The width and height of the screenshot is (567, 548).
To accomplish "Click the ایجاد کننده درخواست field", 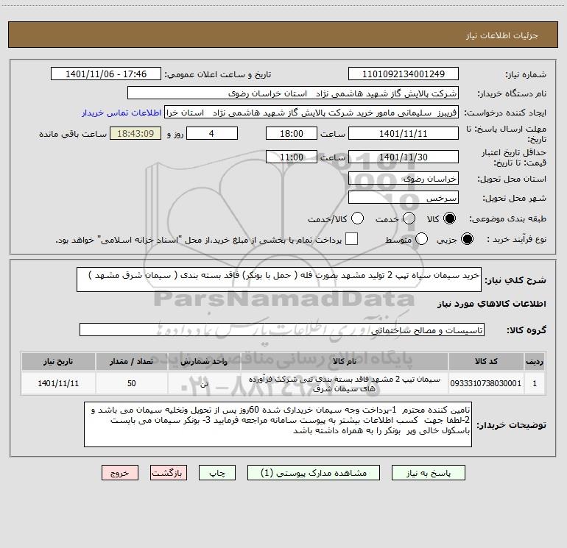I will coord(311,113).
